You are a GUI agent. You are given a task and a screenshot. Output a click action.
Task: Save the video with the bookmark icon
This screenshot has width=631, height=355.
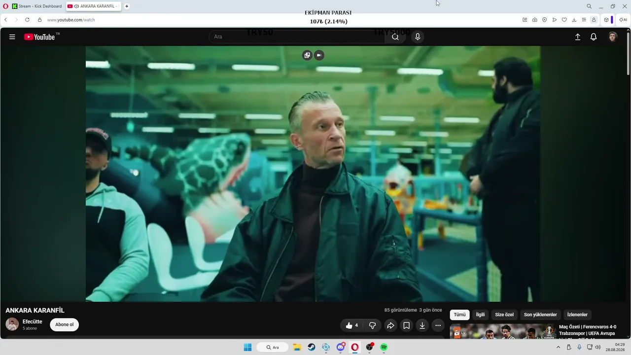[x=406, y=325]
